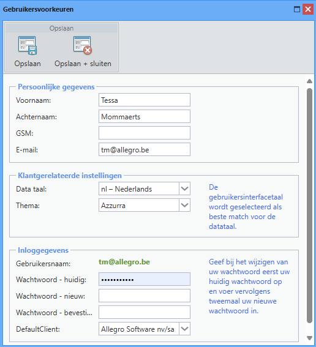Expand the DefaultClient dropdown arrow

click(x=184, y=329)
